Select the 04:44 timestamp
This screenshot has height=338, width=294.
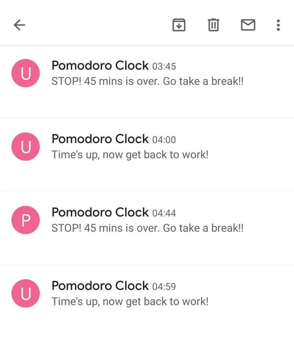[164, 213]
